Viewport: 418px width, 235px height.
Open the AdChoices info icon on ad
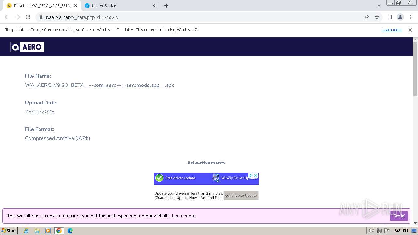coord(251,175)
